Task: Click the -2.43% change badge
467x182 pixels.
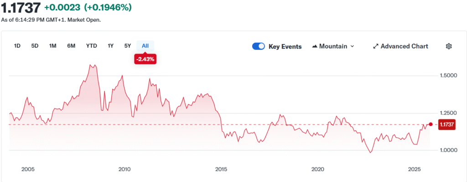Action: tap(145, 59)
